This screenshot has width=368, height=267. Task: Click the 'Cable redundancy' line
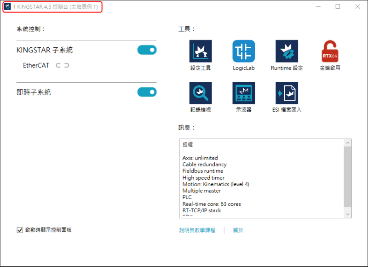(x=204, y=165)
